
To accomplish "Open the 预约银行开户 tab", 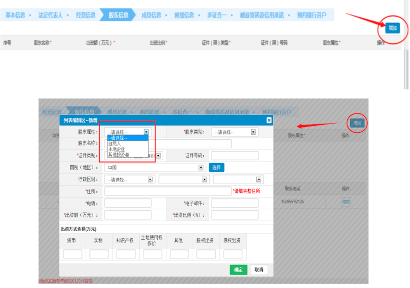I will 311,15.
